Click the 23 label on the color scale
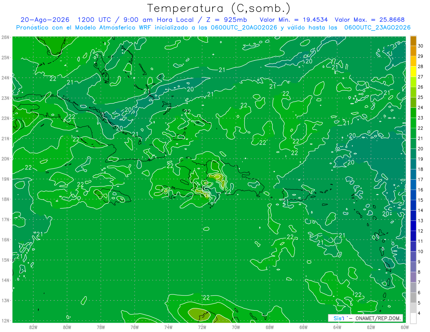Viewport: 430px width, 332px height. 421,118
